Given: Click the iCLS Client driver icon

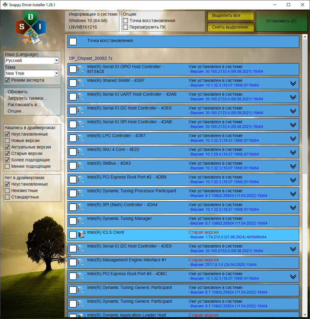Looking at the screenshot, I should point(82,234).
